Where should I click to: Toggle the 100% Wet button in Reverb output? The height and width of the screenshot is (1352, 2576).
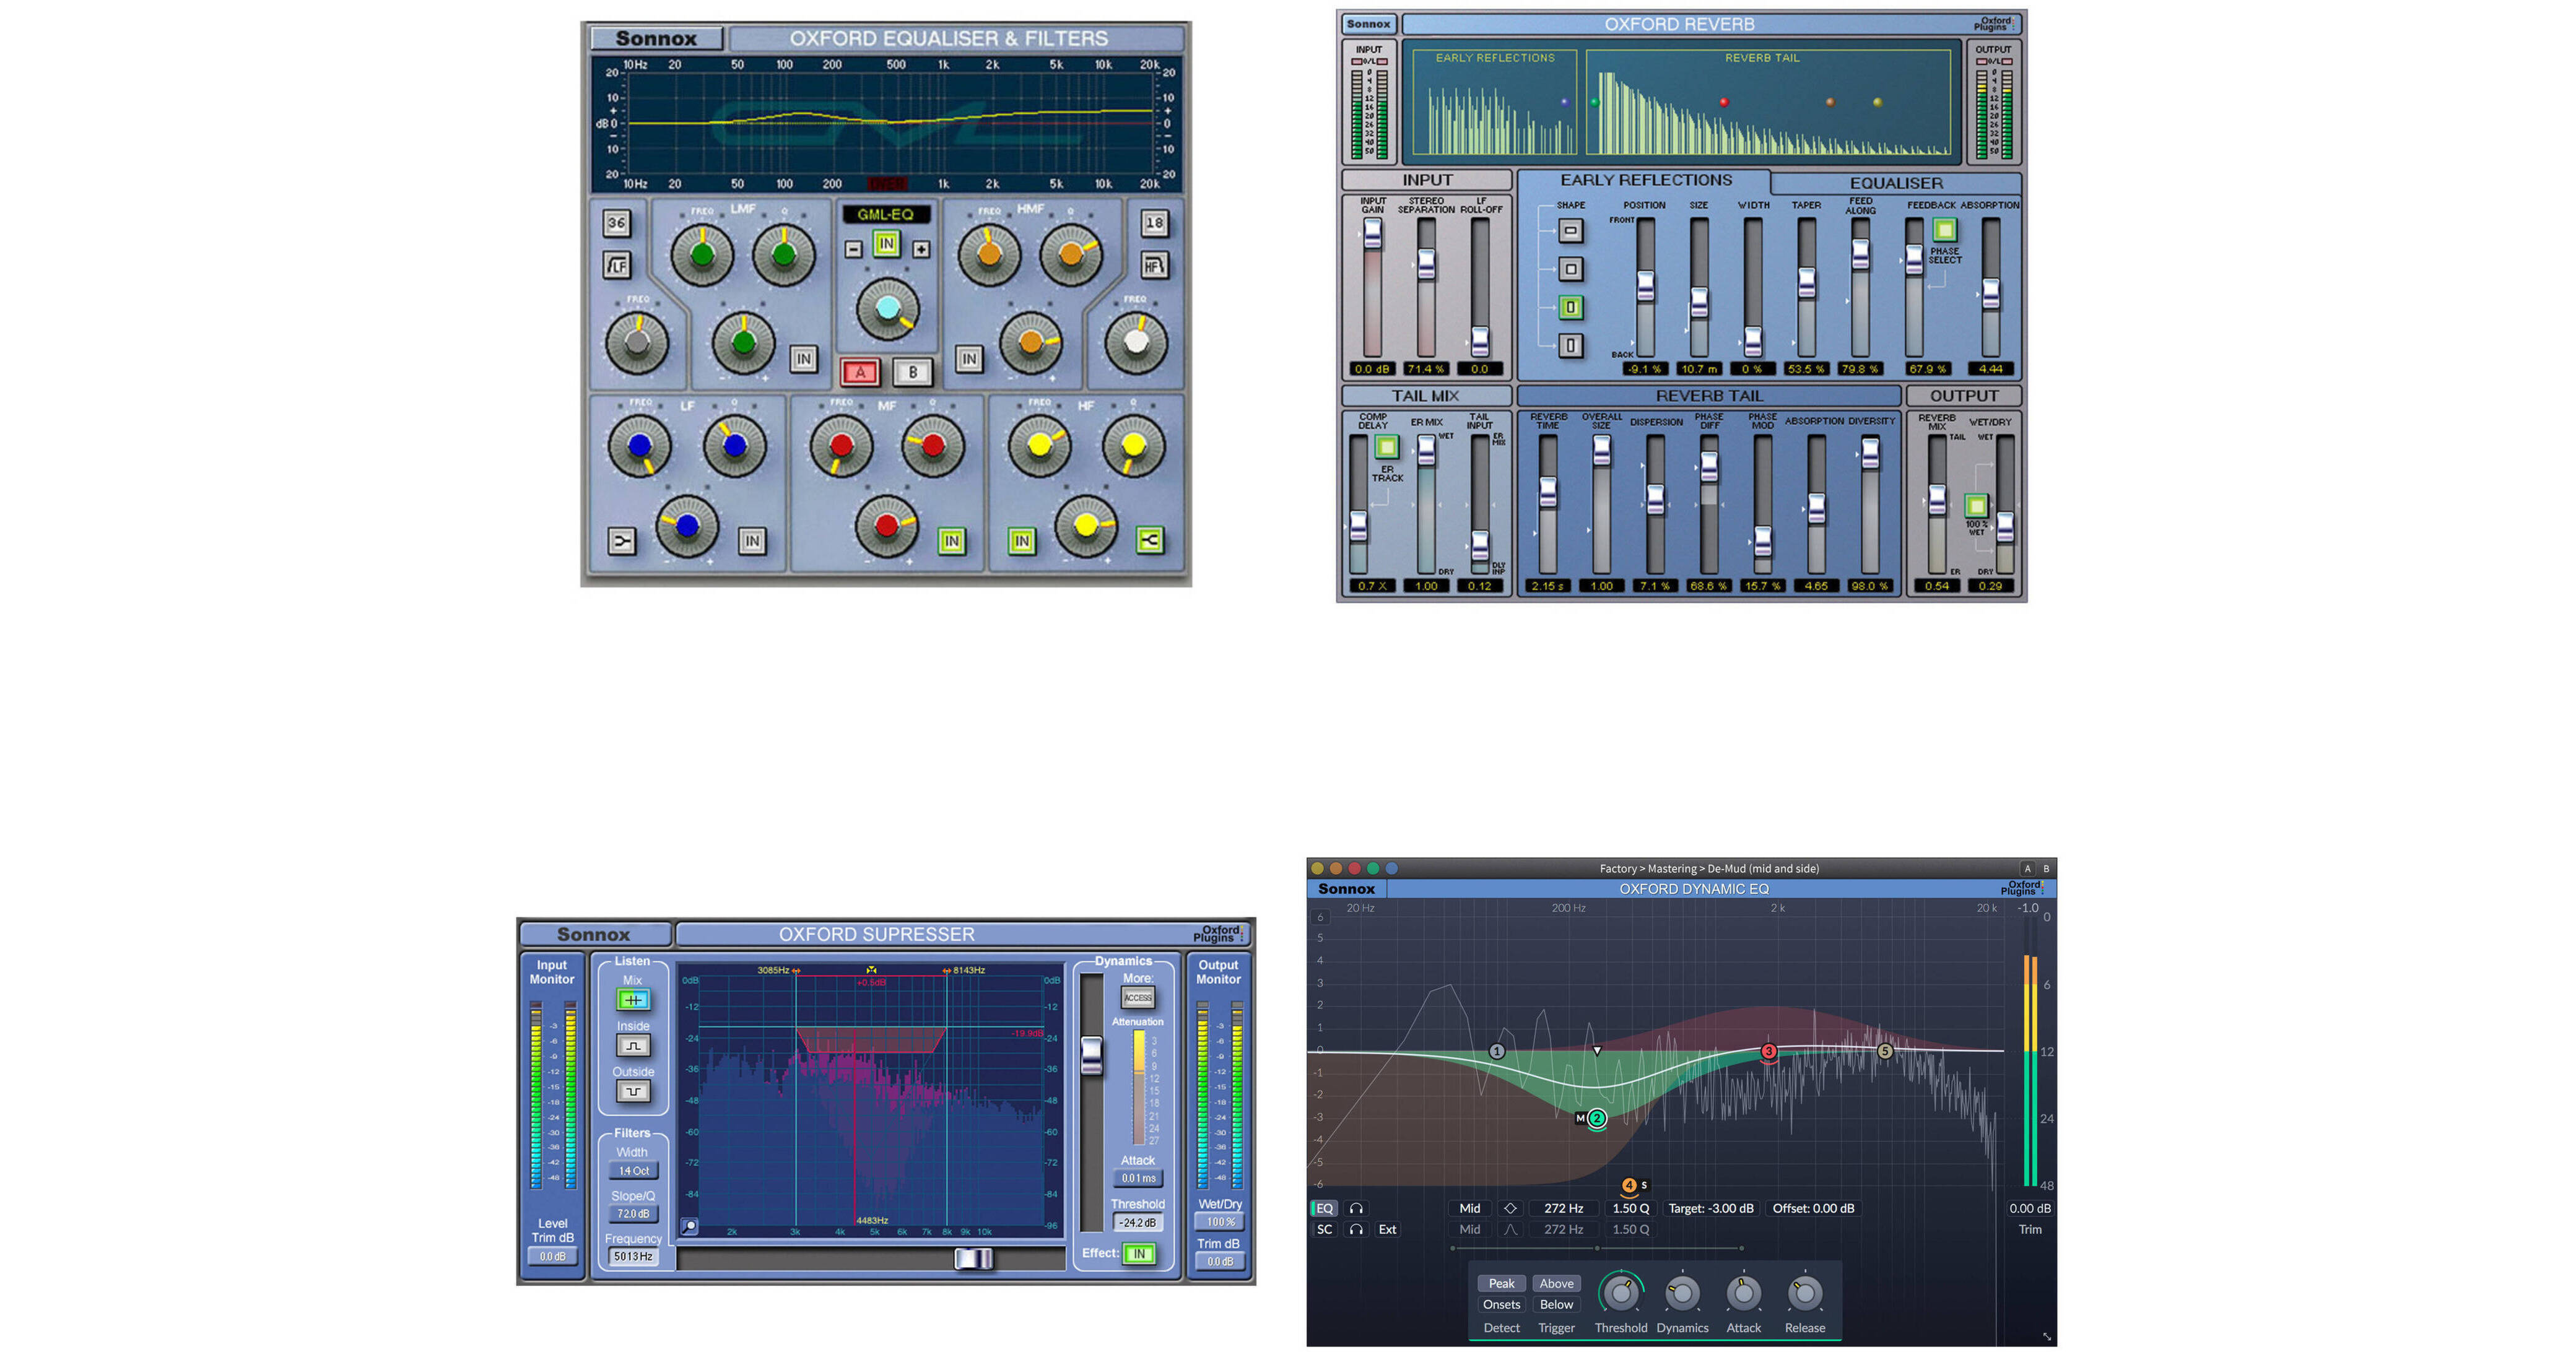pyautogui.click(x=1976, y=506)
